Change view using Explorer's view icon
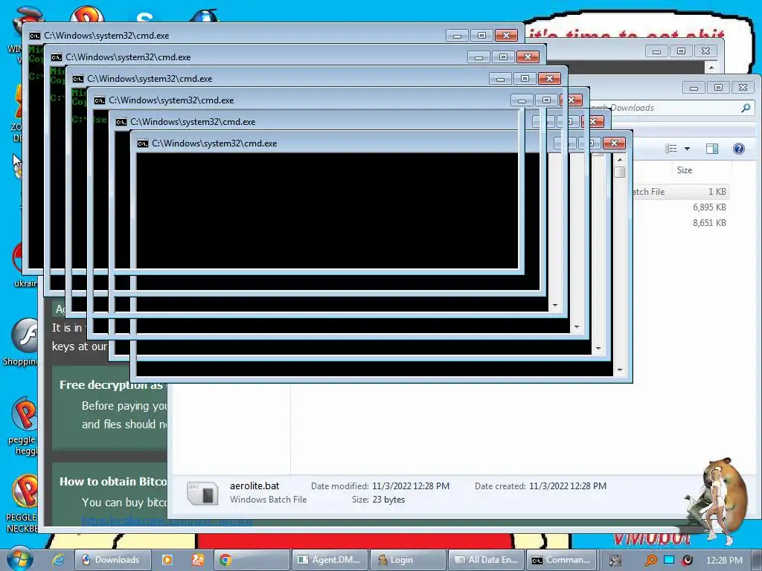 671,149
